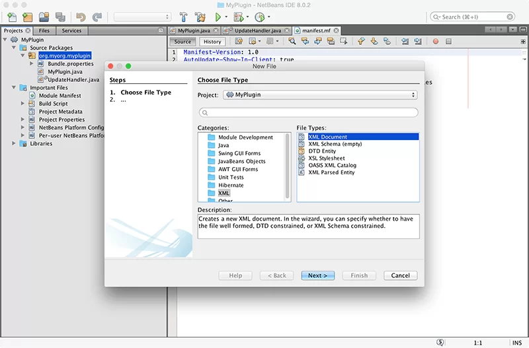529x348 pixels.
Task: Switch to the Services tab
Action: coord(71,30)
